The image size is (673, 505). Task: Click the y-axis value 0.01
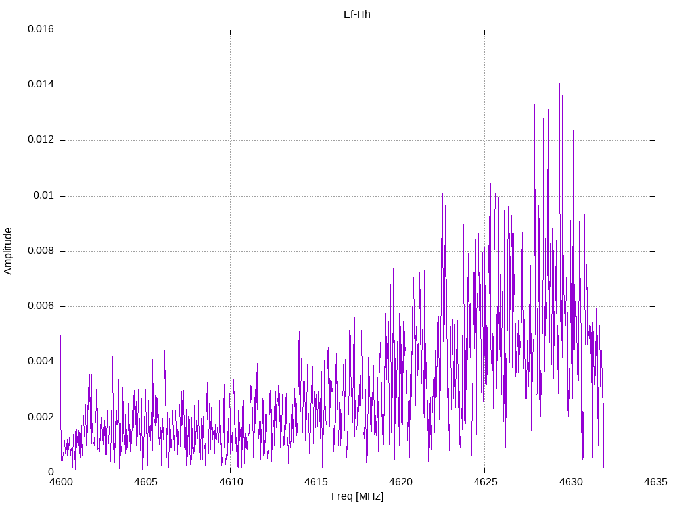coord(44,196)
